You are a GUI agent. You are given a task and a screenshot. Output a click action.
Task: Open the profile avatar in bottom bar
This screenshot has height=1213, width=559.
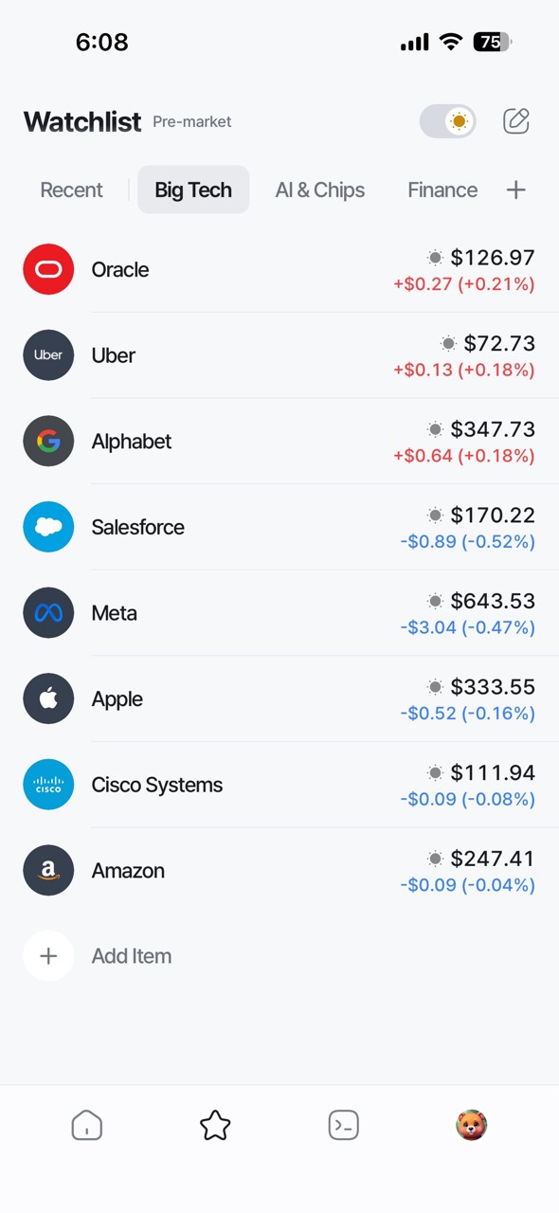click(471, 1126)
